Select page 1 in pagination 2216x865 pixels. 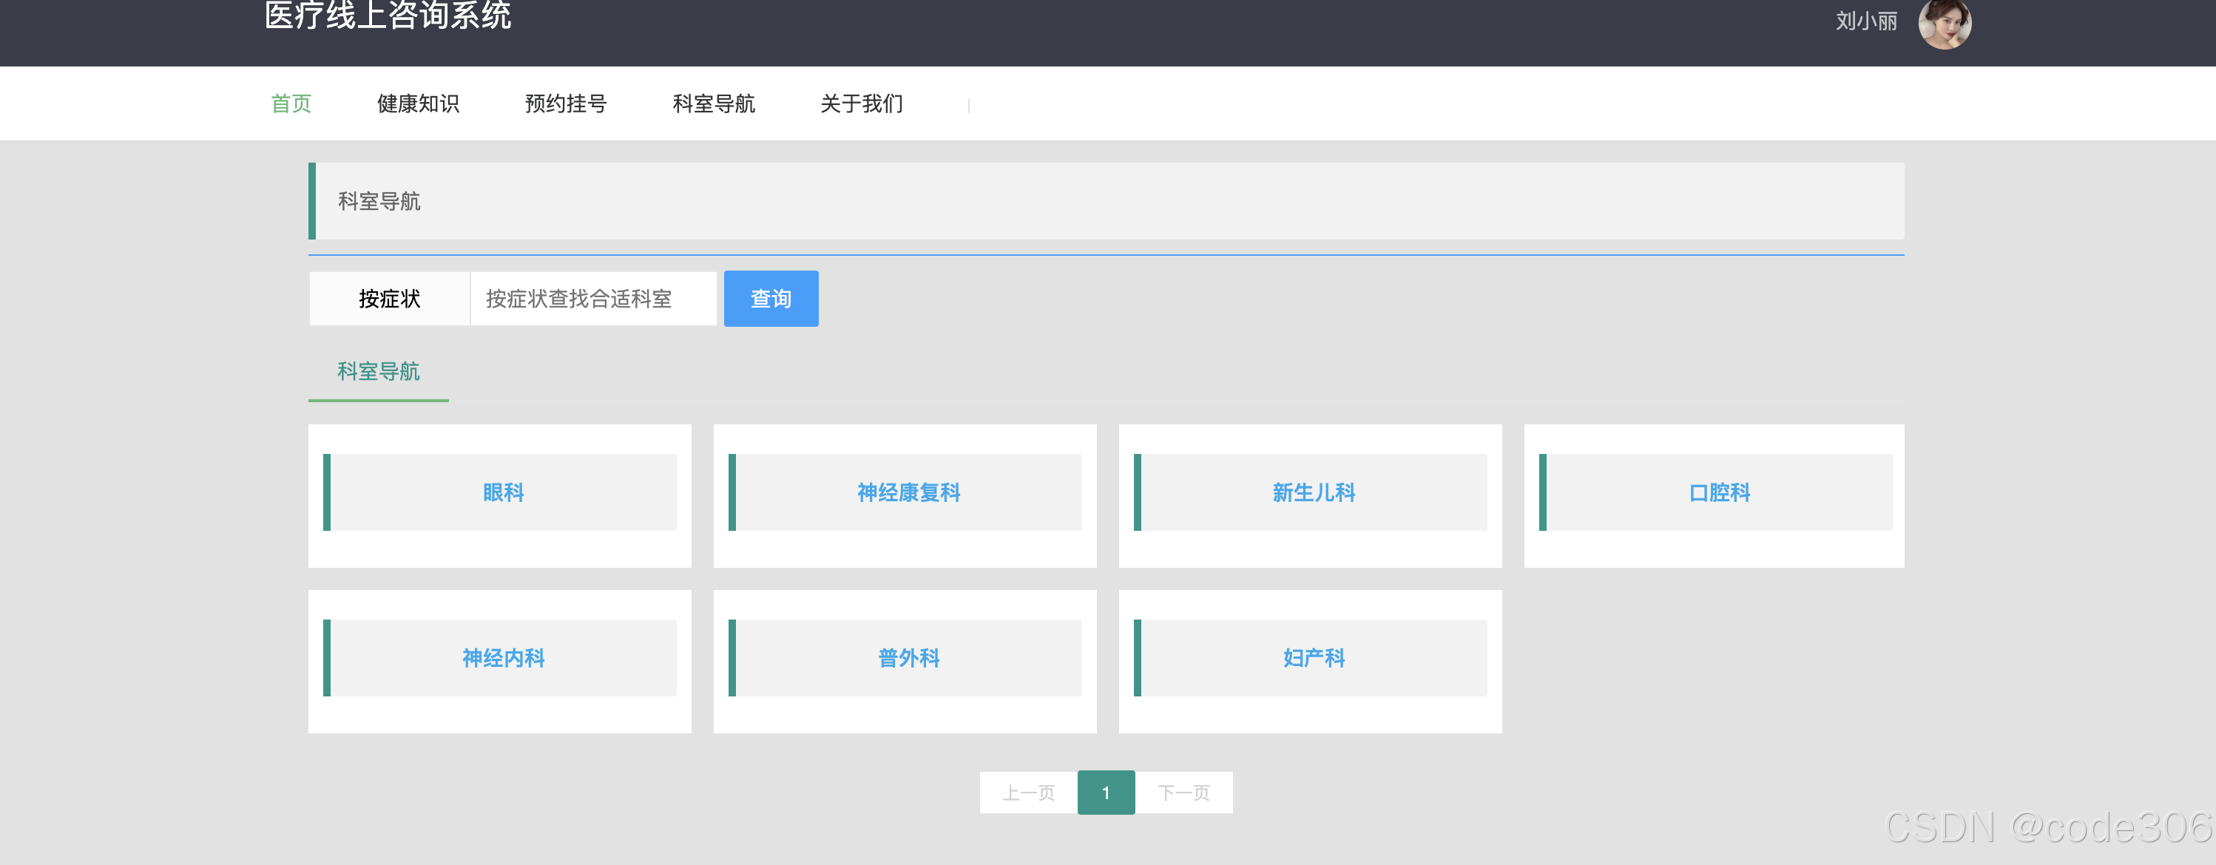coord(1106,792)
